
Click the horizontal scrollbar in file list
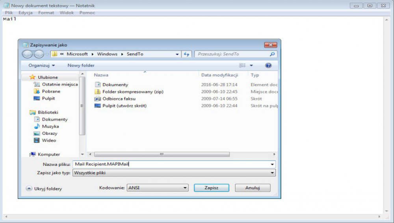click(162, 154)
